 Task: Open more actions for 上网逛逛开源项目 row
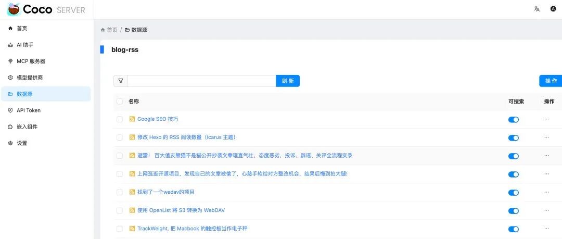(546, 174)
